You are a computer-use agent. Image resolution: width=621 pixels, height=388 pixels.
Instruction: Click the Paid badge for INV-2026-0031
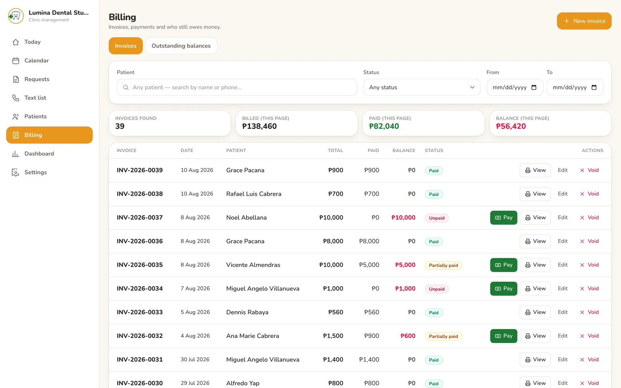(x=434, y=360)
